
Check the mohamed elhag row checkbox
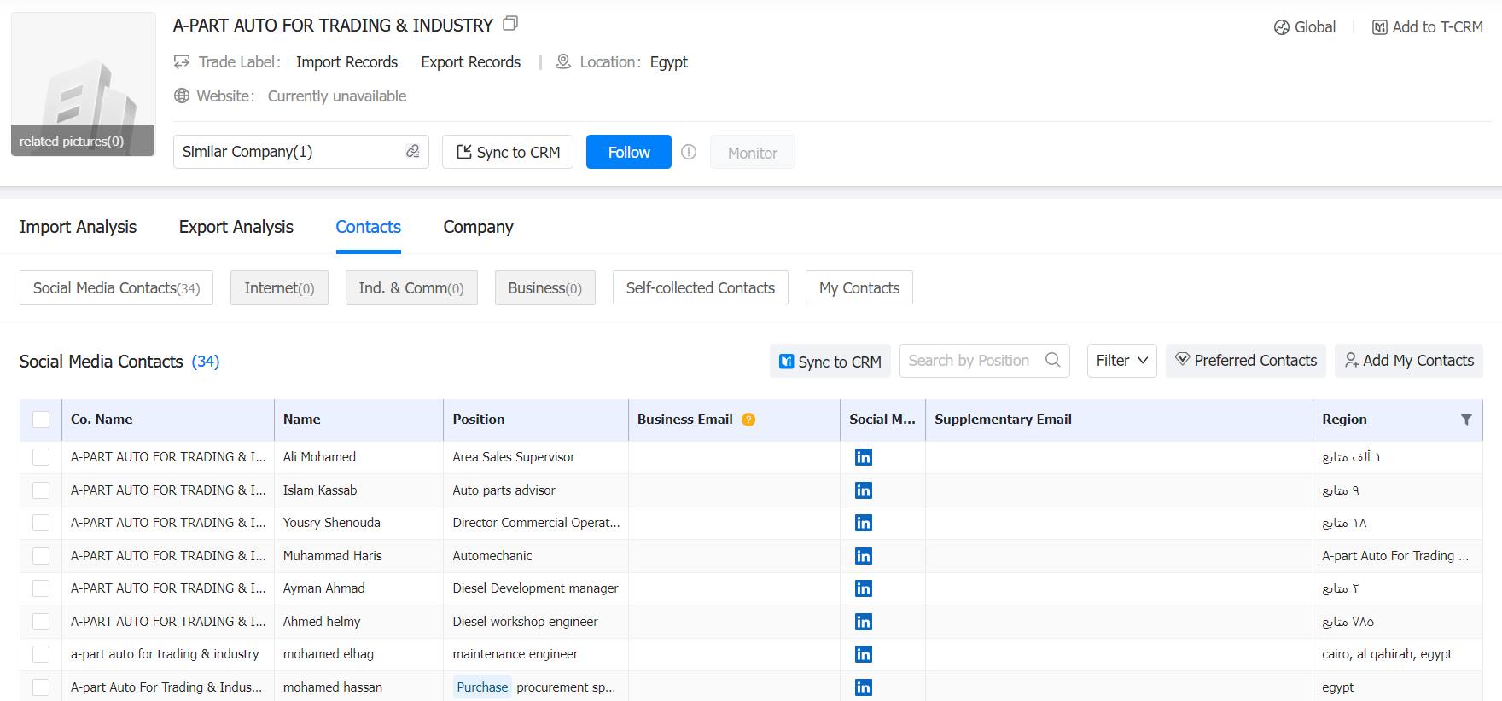pyautogui.click(x=41, y=654)
